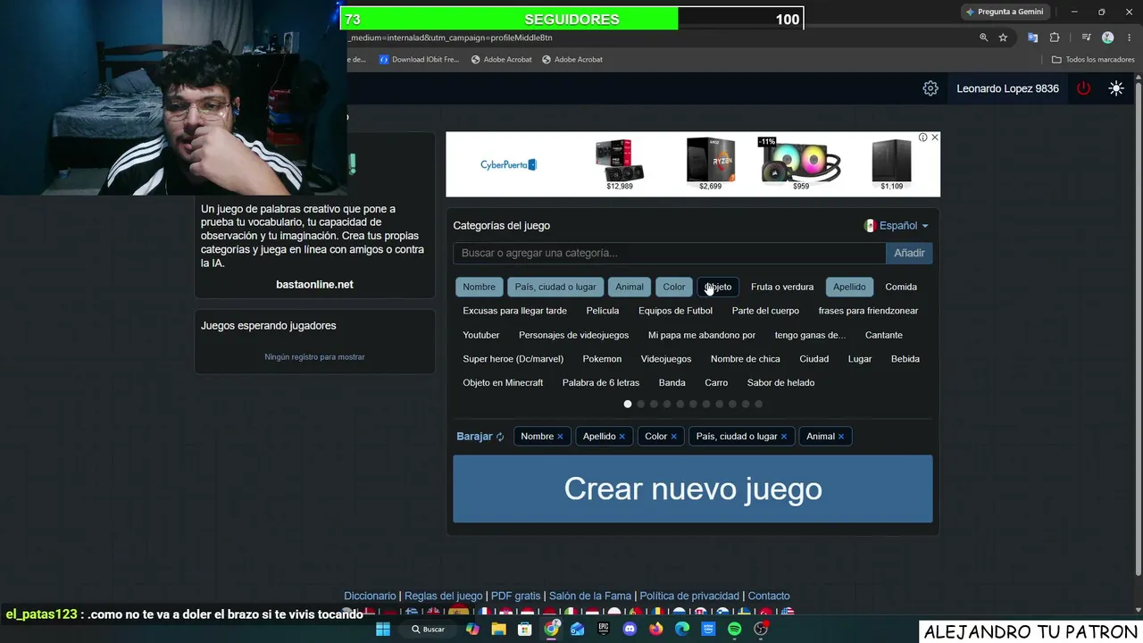Open Spotify from the taskbar
Screen dimensions: 1143x643
pos(735,629)
